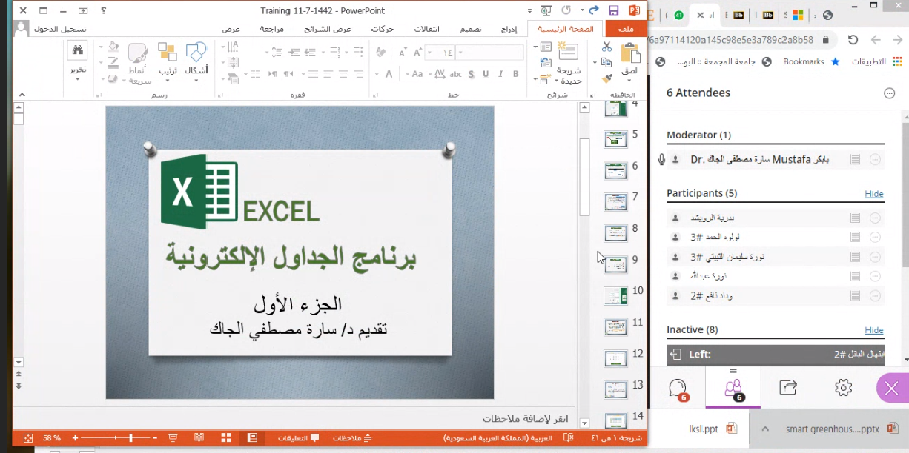Click the blue bookmark star icon
The image size is (909, 453).
tap(836, 62)
